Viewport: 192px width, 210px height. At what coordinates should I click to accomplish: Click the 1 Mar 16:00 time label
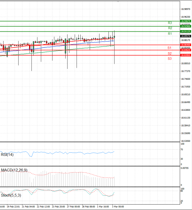103,207
